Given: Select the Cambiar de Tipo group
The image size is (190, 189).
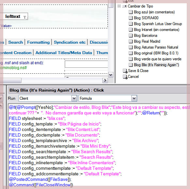Looking at the screenshot, I should (x=140, y=6).
